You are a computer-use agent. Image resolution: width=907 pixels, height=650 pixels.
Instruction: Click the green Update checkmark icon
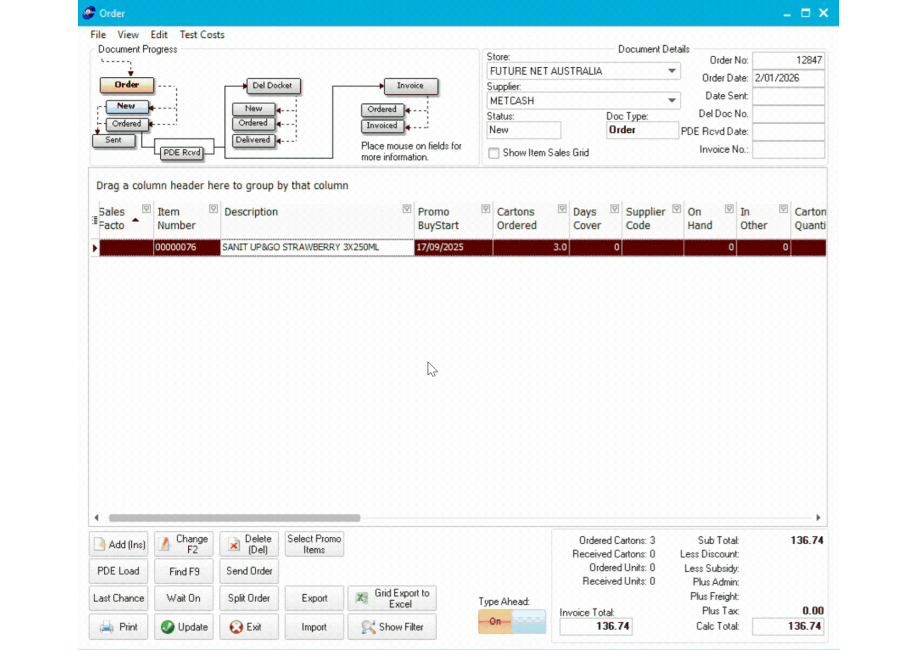click(x=167, y=627)
